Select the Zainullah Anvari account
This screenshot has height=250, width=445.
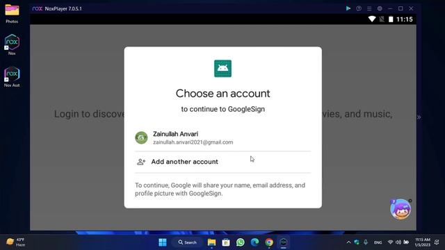(222, 137)
